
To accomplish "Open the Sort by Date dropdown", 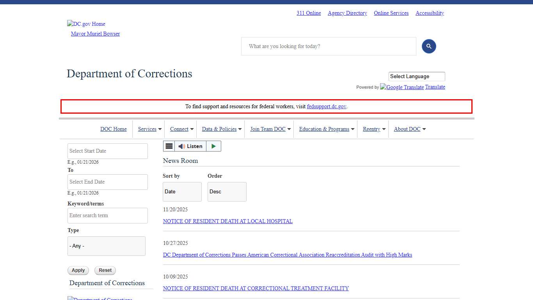I will 182,192.
